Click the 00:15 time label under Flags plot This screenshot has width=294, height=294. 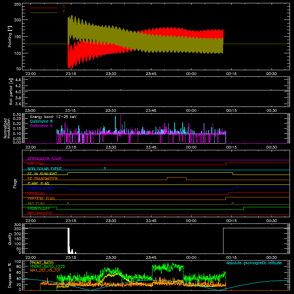[x=232, y=221]
